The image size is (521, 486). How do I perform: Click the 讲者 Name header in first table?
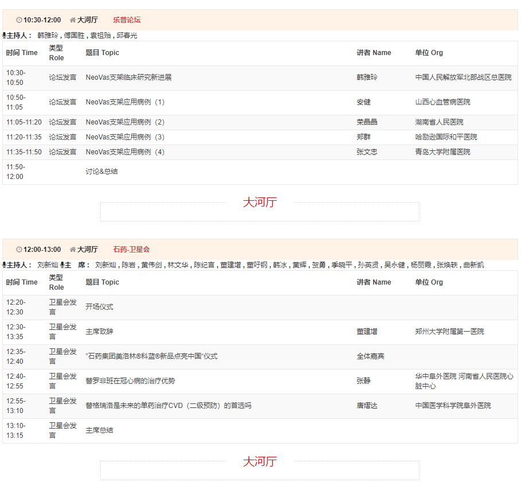pyautogui.click(x=374, y=53)
